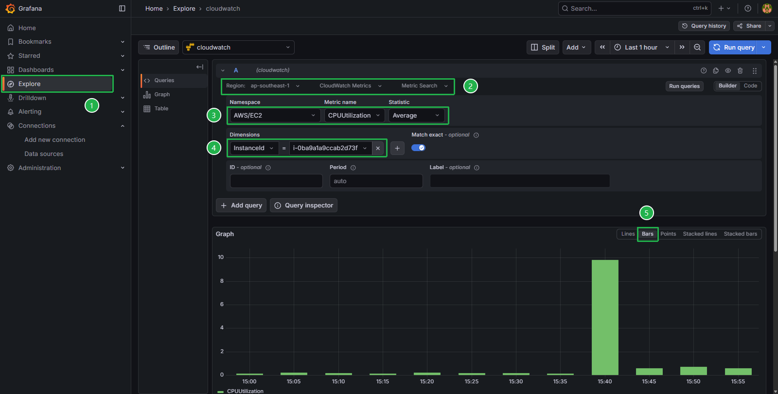This screenshot has height=394, width=778.
Task: Click the Run queries button
Action: (684, 86)
